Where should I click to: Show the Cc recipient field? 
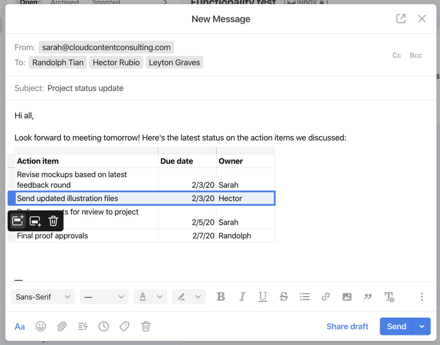click(396, 55)
